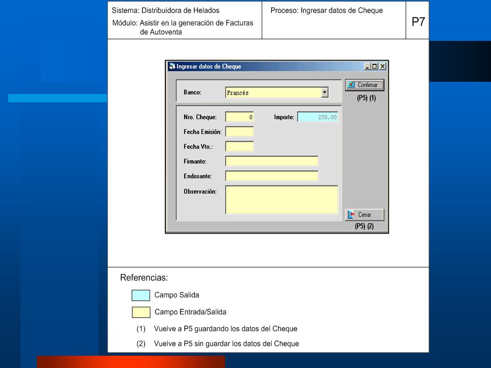The image size is (491, 368).
Task: Click into the Endosante text field
Action: tap(272, 176)
